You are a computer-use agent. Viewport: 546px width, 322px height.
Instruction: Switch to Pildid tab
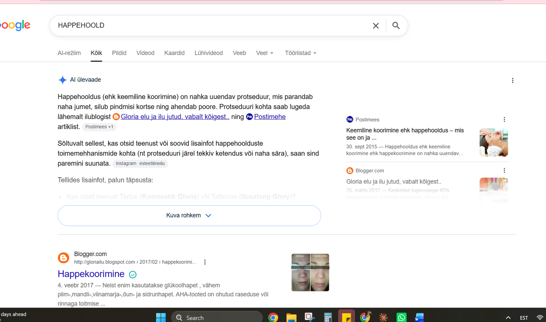pos(119,53)
